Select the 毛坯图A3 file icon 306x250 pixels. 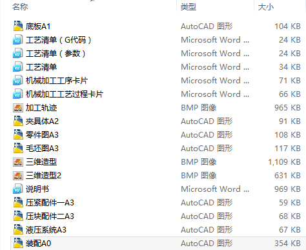pyautogui.click(x=18, y=148)
